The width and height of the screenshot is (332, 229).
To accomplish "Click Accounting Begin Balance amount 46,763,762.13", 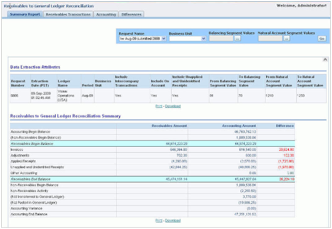I will pos(245,132).
